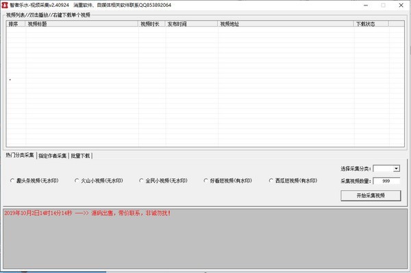Click the 视频标题 column header
411x273 pixels.
click(82, 24)
